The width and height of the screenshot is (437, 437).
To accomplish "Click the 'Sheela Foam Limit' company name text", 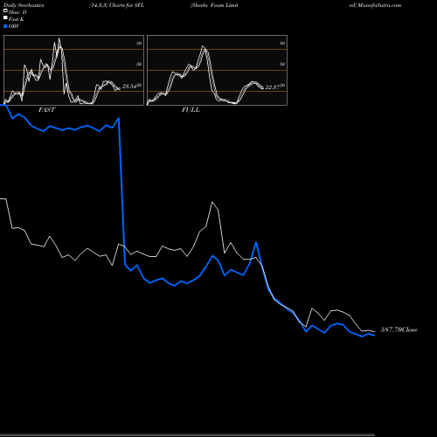I will (214, 5).
